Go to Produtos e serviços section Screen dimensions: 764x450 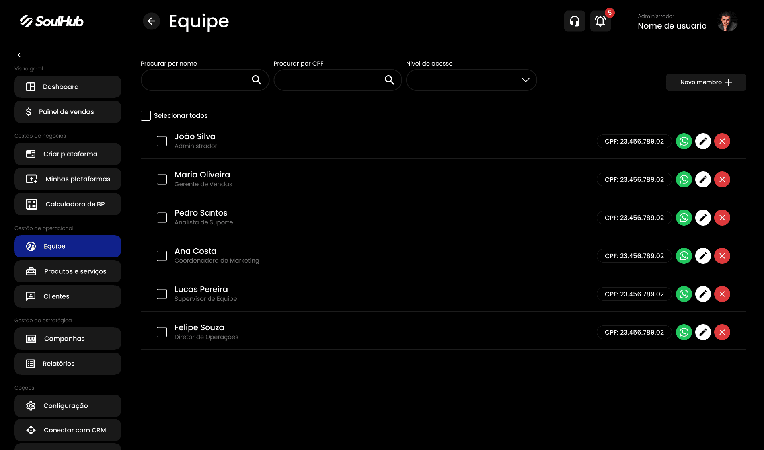pos(68,271)
